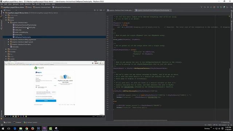This screenshot has height=131, width=233.
Task: Collapse the demo folder
Action: pos(6,20)
